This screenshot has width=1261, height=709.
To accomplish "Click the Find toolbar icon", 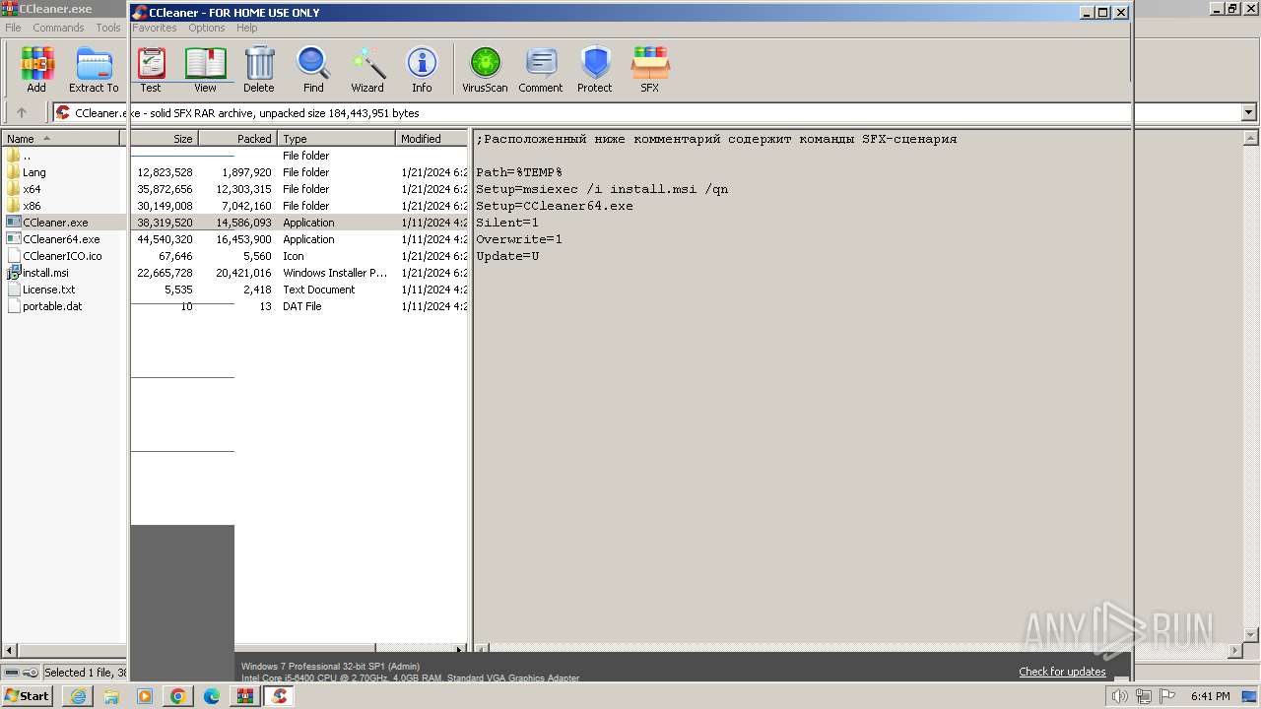I will (x=313, y=69).
